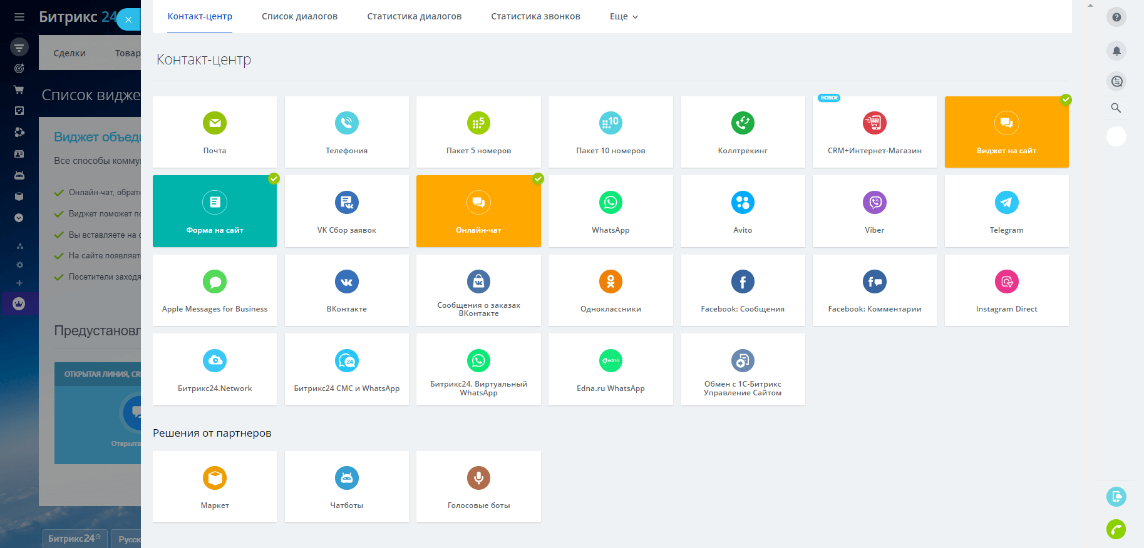Open the Одноклассники channel tile
This screenshot has width=1144, height=548.
(611, 290)
